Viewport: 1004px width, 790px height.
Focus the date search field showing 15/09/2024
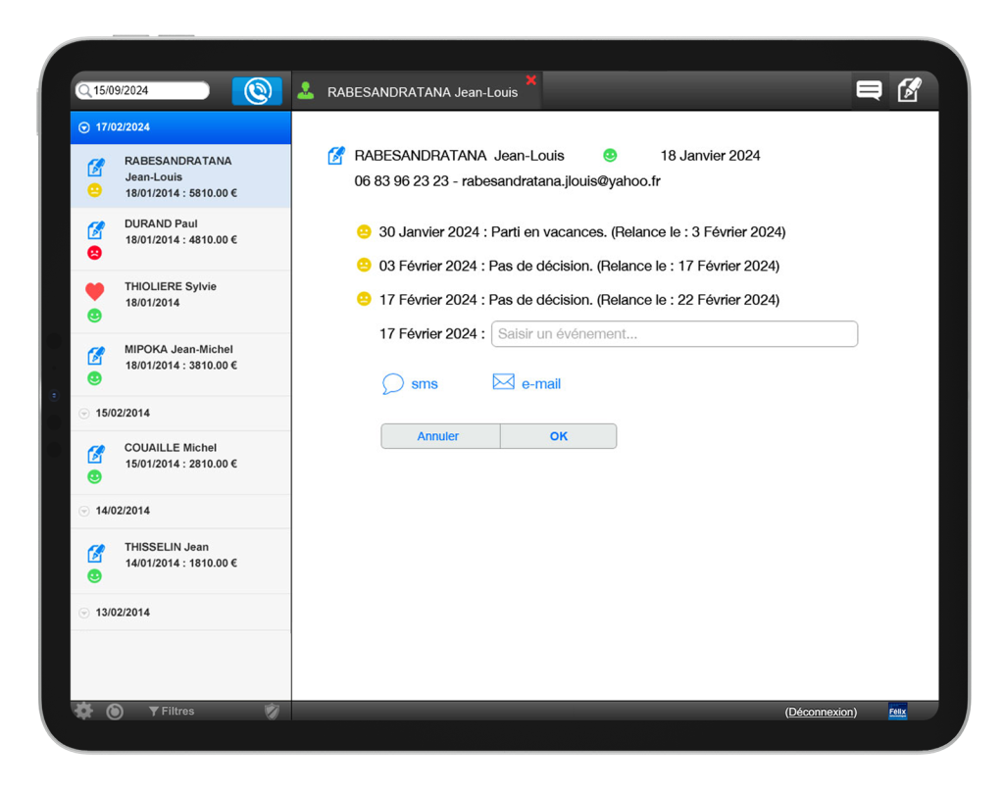[x=143, y=90]
